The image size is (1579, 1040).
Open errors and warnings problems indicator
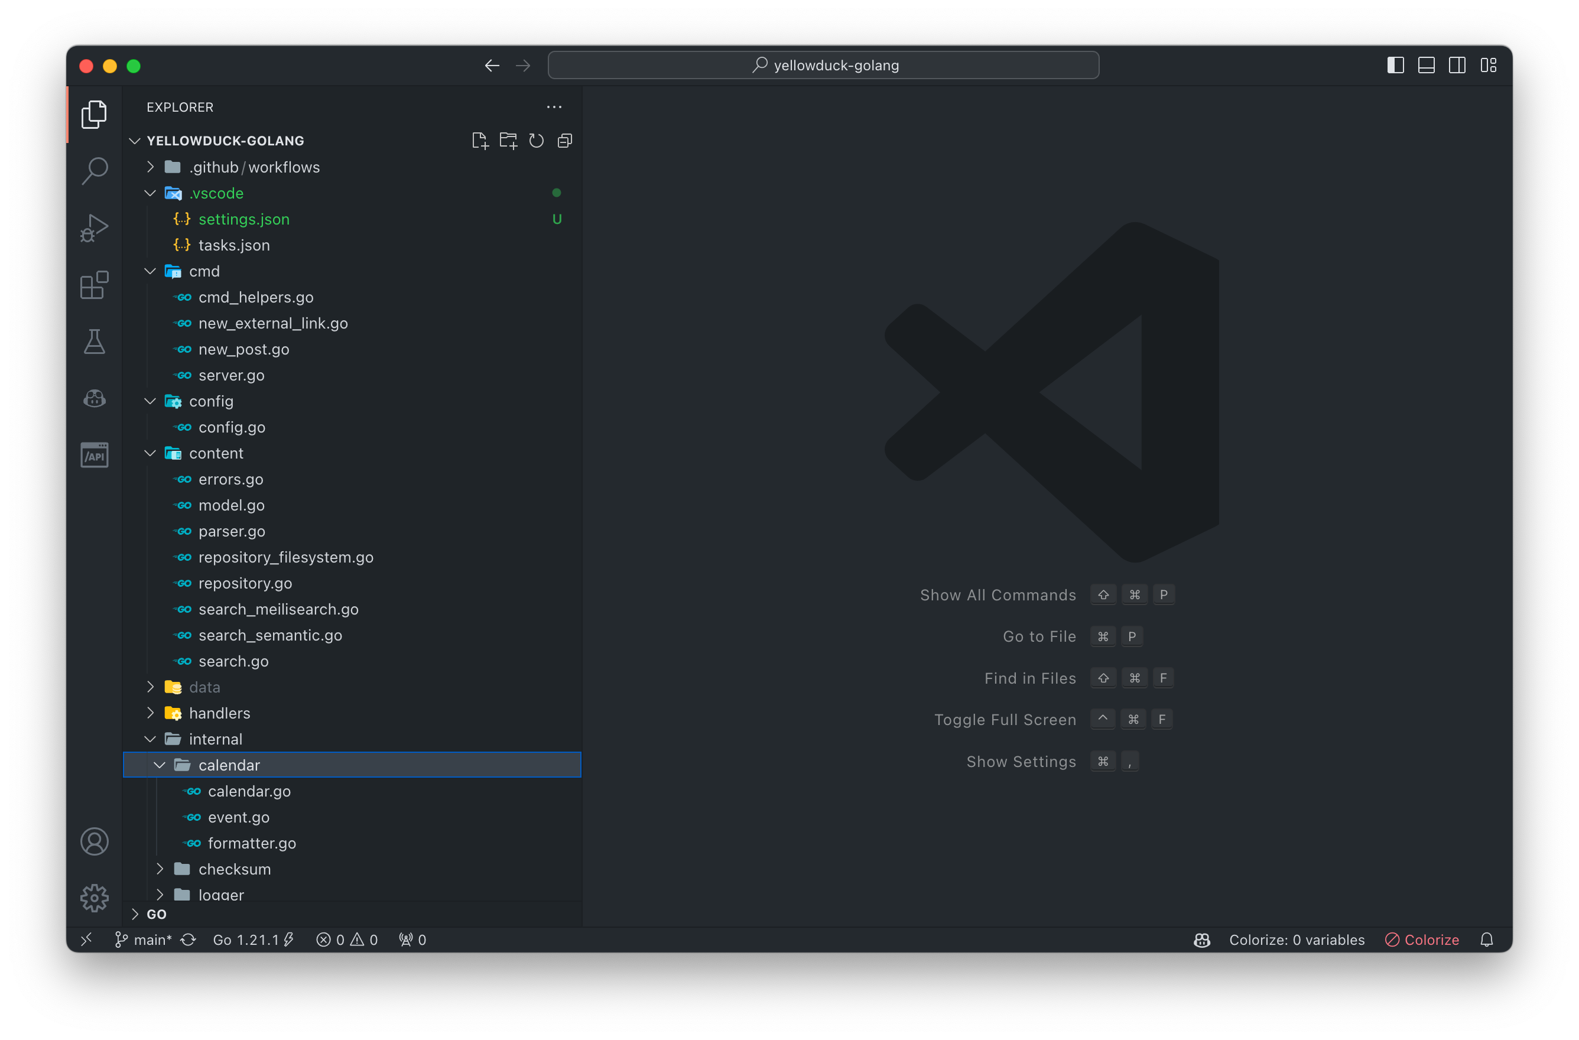[x=347, y=939]
